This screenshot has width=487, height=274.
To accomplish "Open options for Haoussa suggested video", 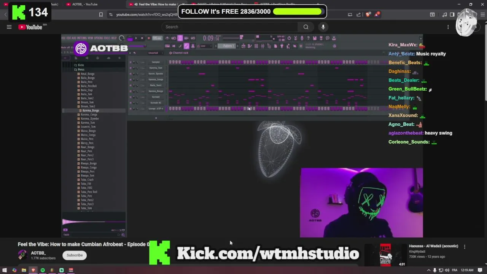I will pos(465,247).
